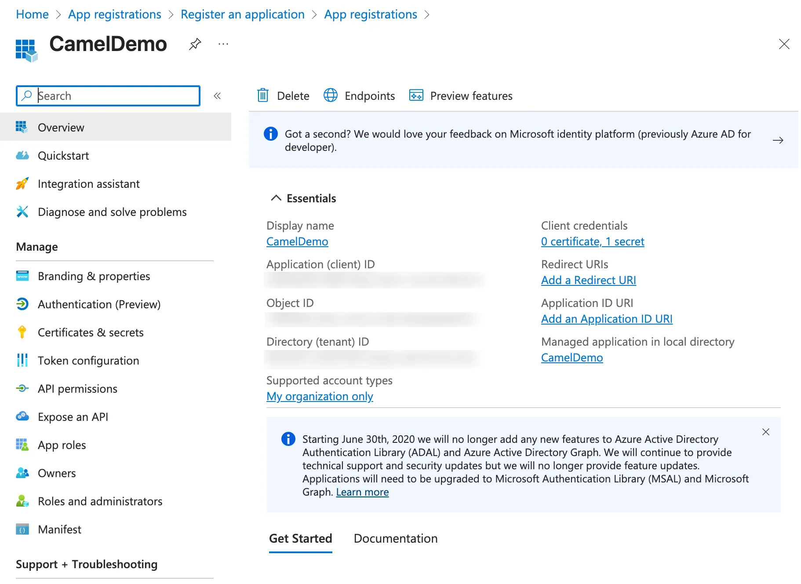
Task: Click the Integration assistant rocket icon
Action: (22, 183)
